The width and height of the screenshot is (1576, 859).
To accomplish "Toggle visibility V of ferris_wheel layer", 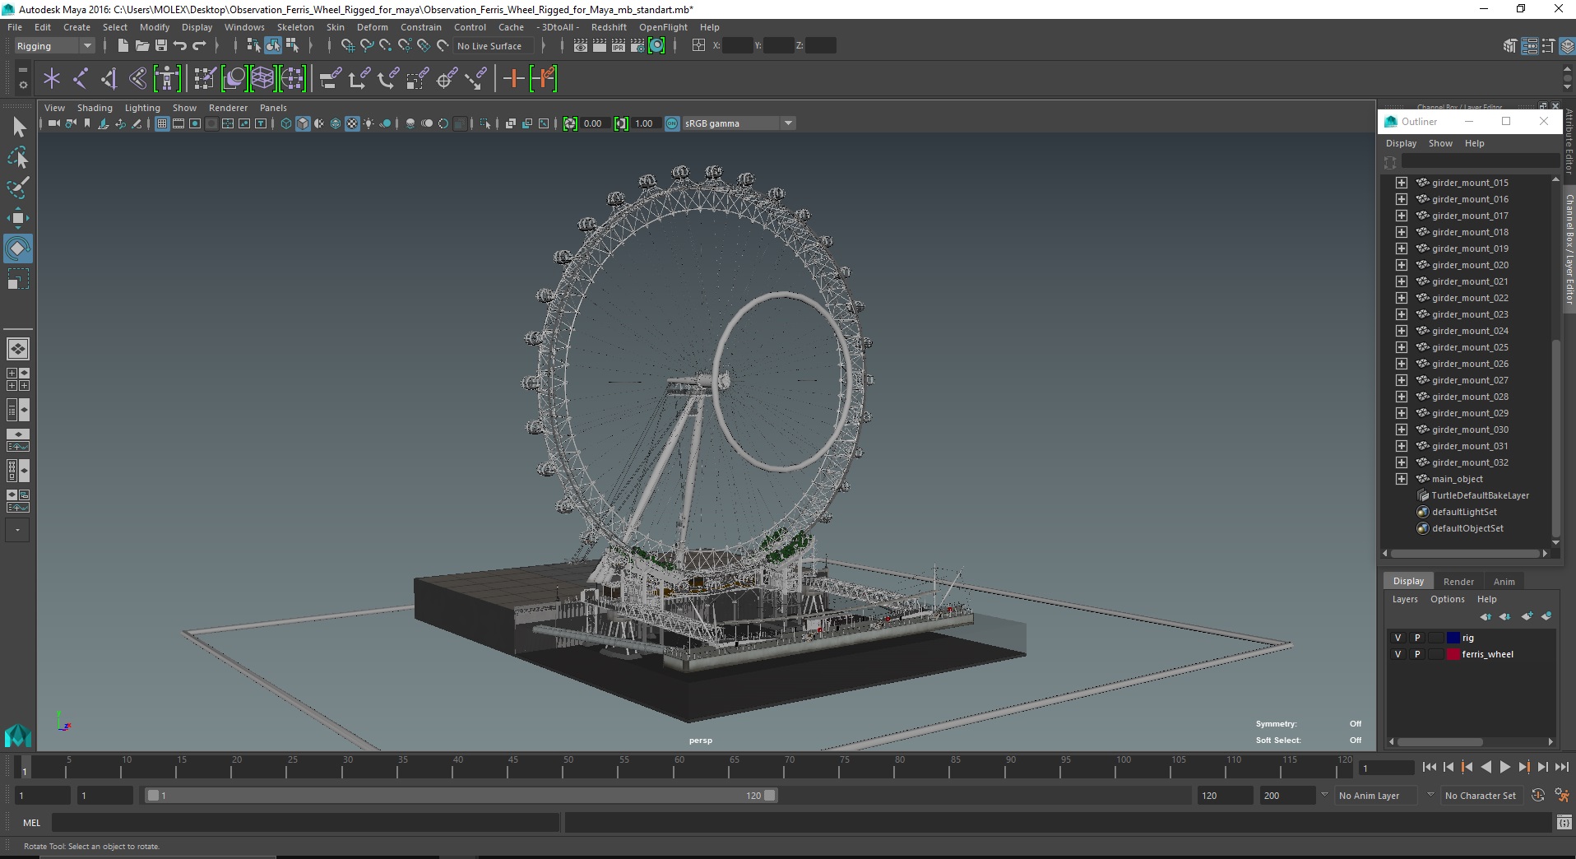I will click(x=1398, y=654).
